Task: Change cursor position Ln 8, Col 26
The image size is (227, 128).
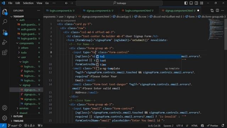Action: (x=154, y=126)
